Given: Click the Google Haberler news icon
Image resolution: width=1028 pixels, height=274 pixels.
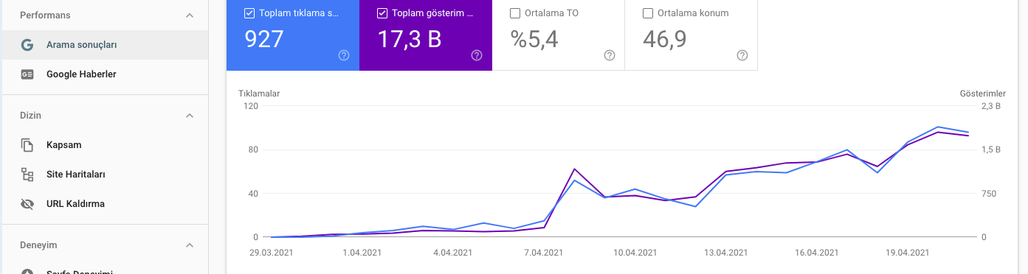Looking at the screenshot, I should (27, 74).
